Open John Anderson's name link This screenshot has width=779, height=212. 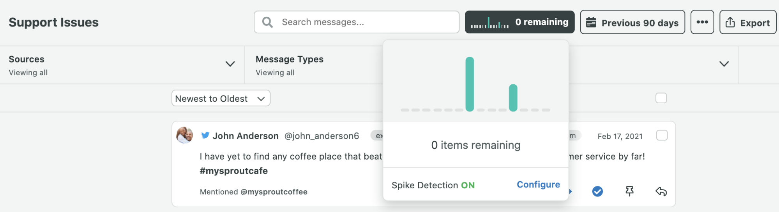pyautogui.click(x=246, y=136)
